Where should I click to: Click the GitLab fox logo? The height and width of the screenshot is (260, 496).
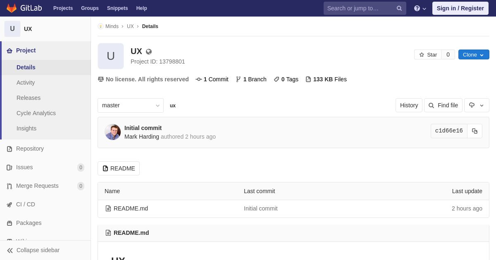click(12, 8)
